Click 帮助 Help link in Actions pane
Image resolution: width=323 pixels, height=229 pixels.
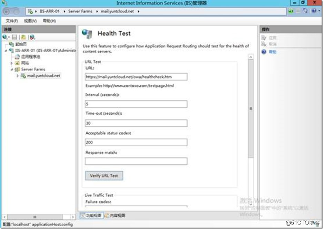pos(272,52)
